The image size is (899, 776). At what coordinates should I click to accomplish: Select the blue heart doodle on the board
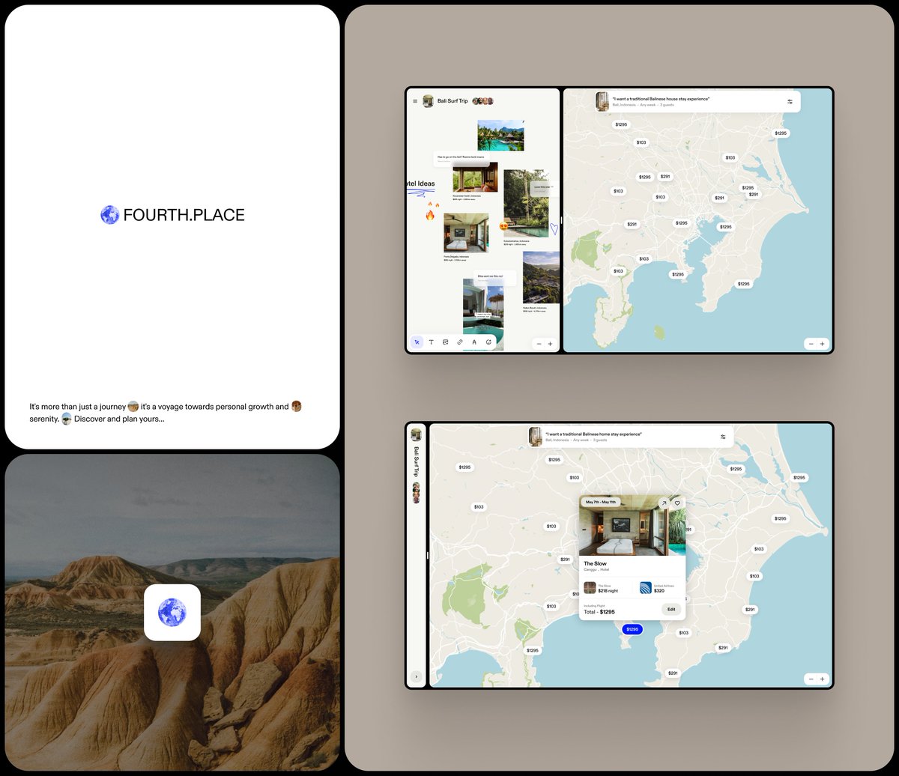[554, 228]
